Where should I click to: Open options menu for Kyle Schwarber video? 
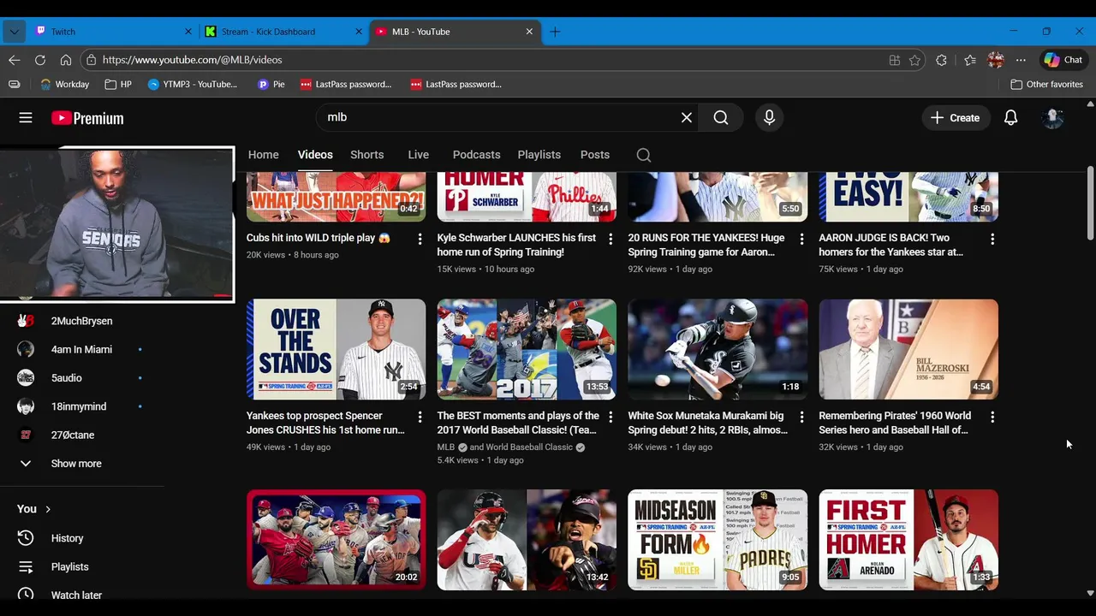point(611,240)
